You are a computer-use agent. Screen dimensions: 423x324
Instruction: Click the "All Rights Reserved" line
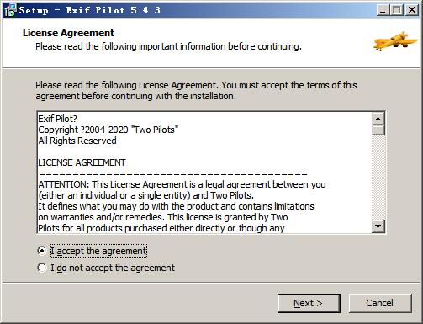click(77, 141)
